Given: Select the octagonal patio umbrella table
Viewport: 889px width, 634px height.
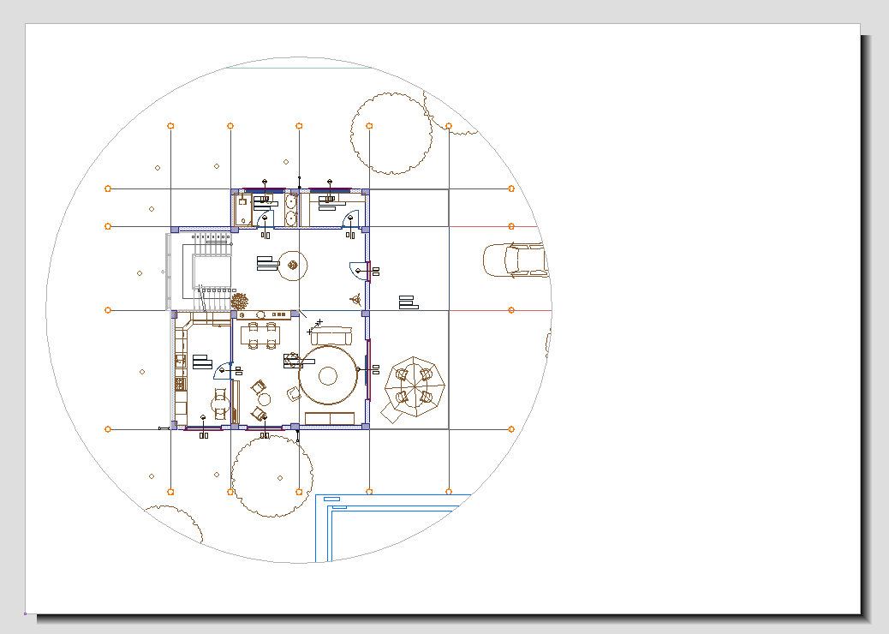Looking at the screenshot, I should coord(415,386).
